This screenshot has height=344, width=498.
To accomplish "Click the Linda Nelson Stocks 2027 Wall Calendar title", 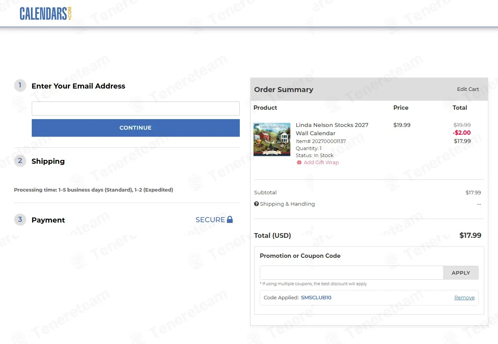I will pyautogui.click(x=332, y=129).
